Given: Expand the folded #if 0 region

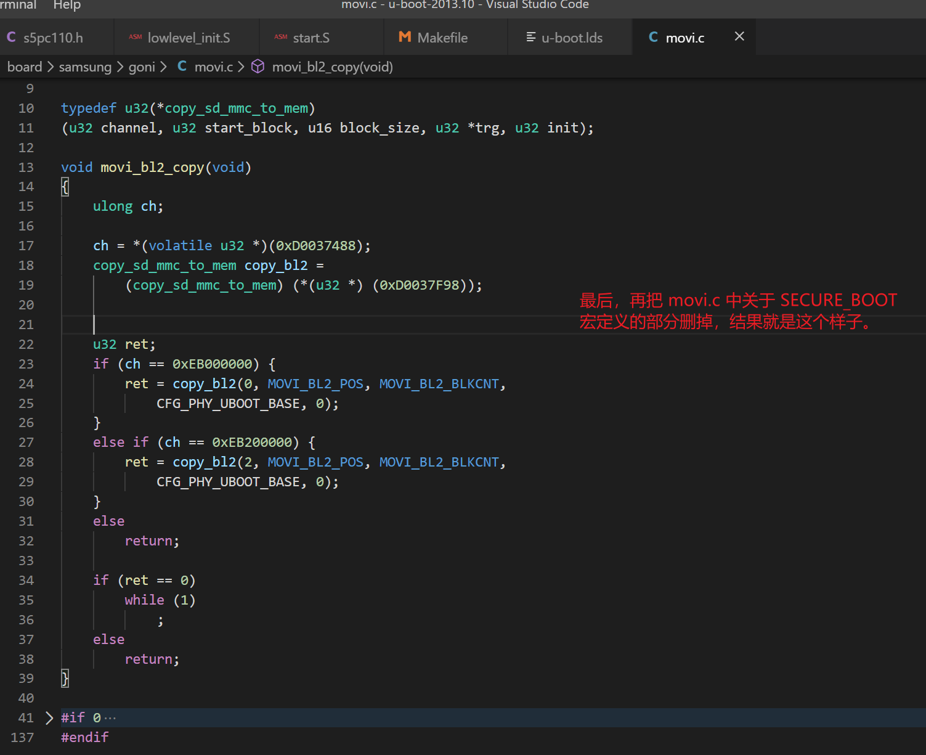Looking at the screenshot, I should pyautogui.click(x=49, y=717).
